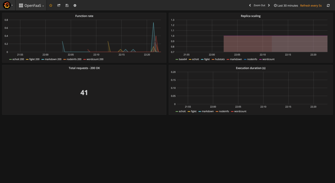Shift time range back with left arrow
This screenshot has width=335, height=183.
click(250, 5)
